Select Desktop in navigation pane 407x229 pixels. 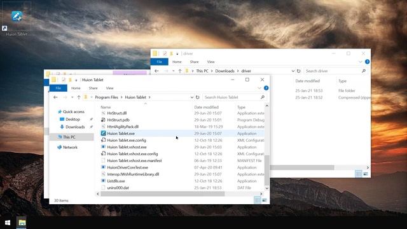(x=72, y=120)
